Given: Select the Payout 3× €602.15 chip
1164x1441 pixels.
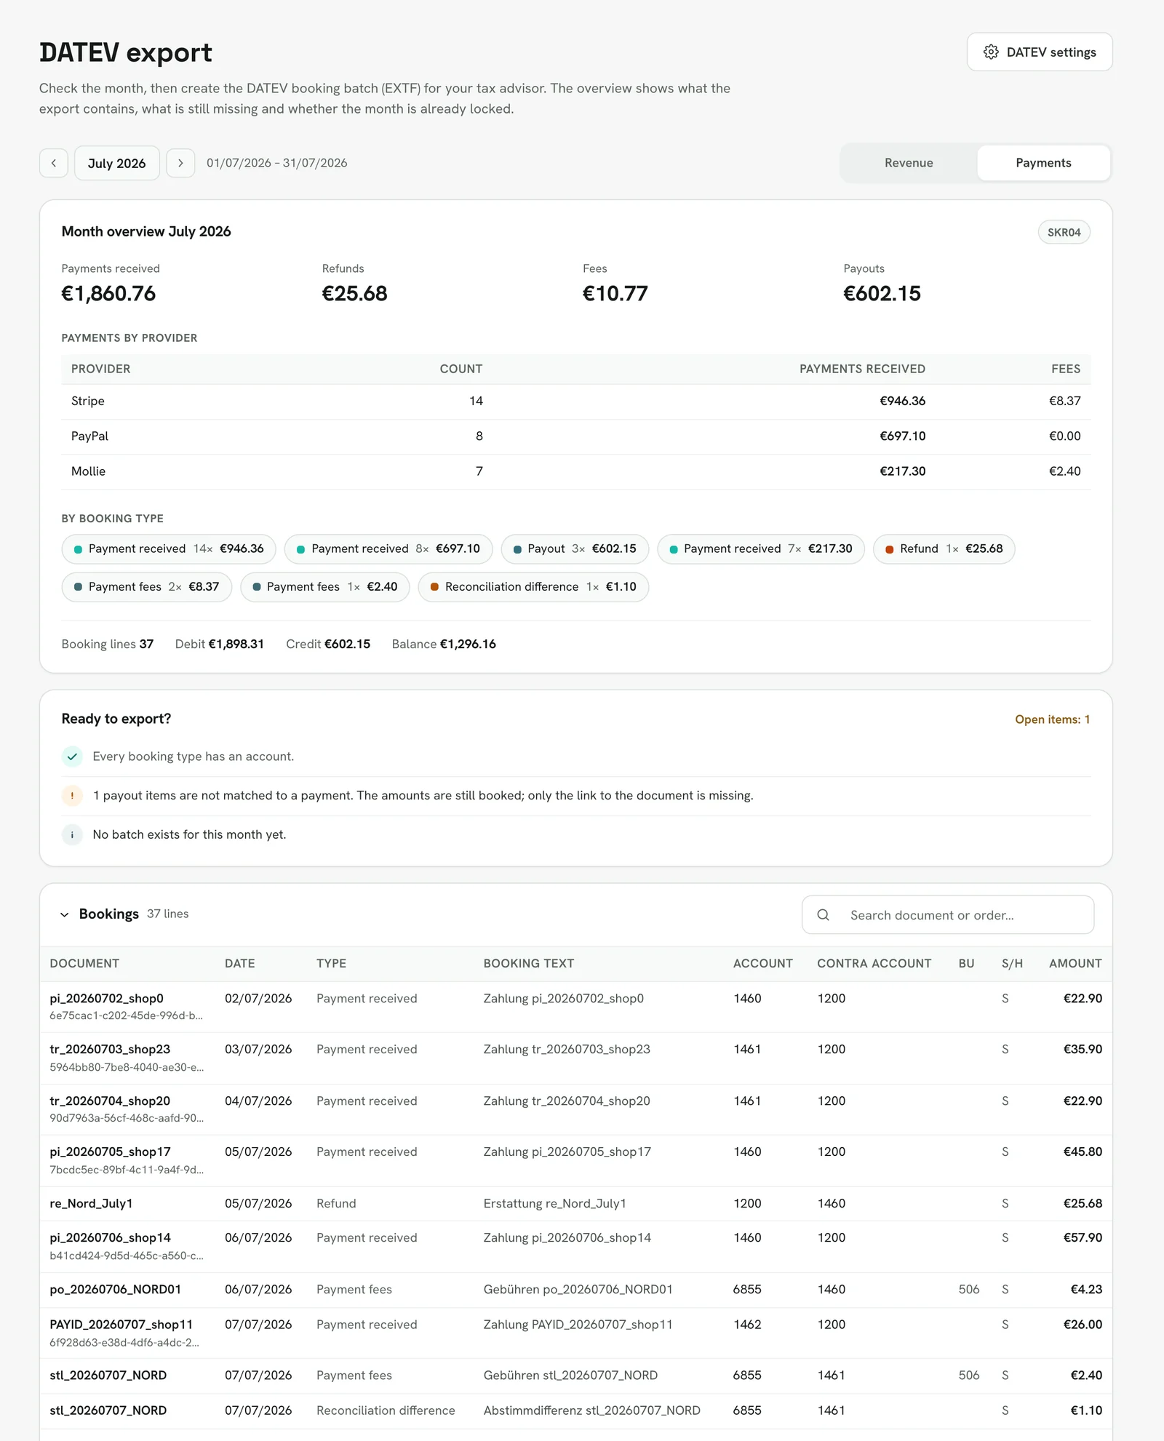Looking at the screenshot, I should point(575,549).
